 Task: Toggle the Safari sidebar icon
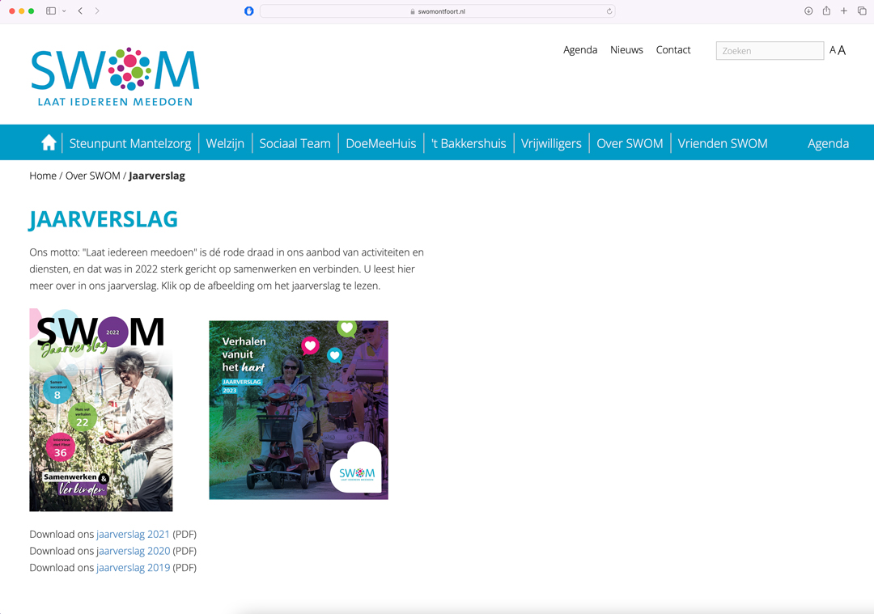[52, 11]
